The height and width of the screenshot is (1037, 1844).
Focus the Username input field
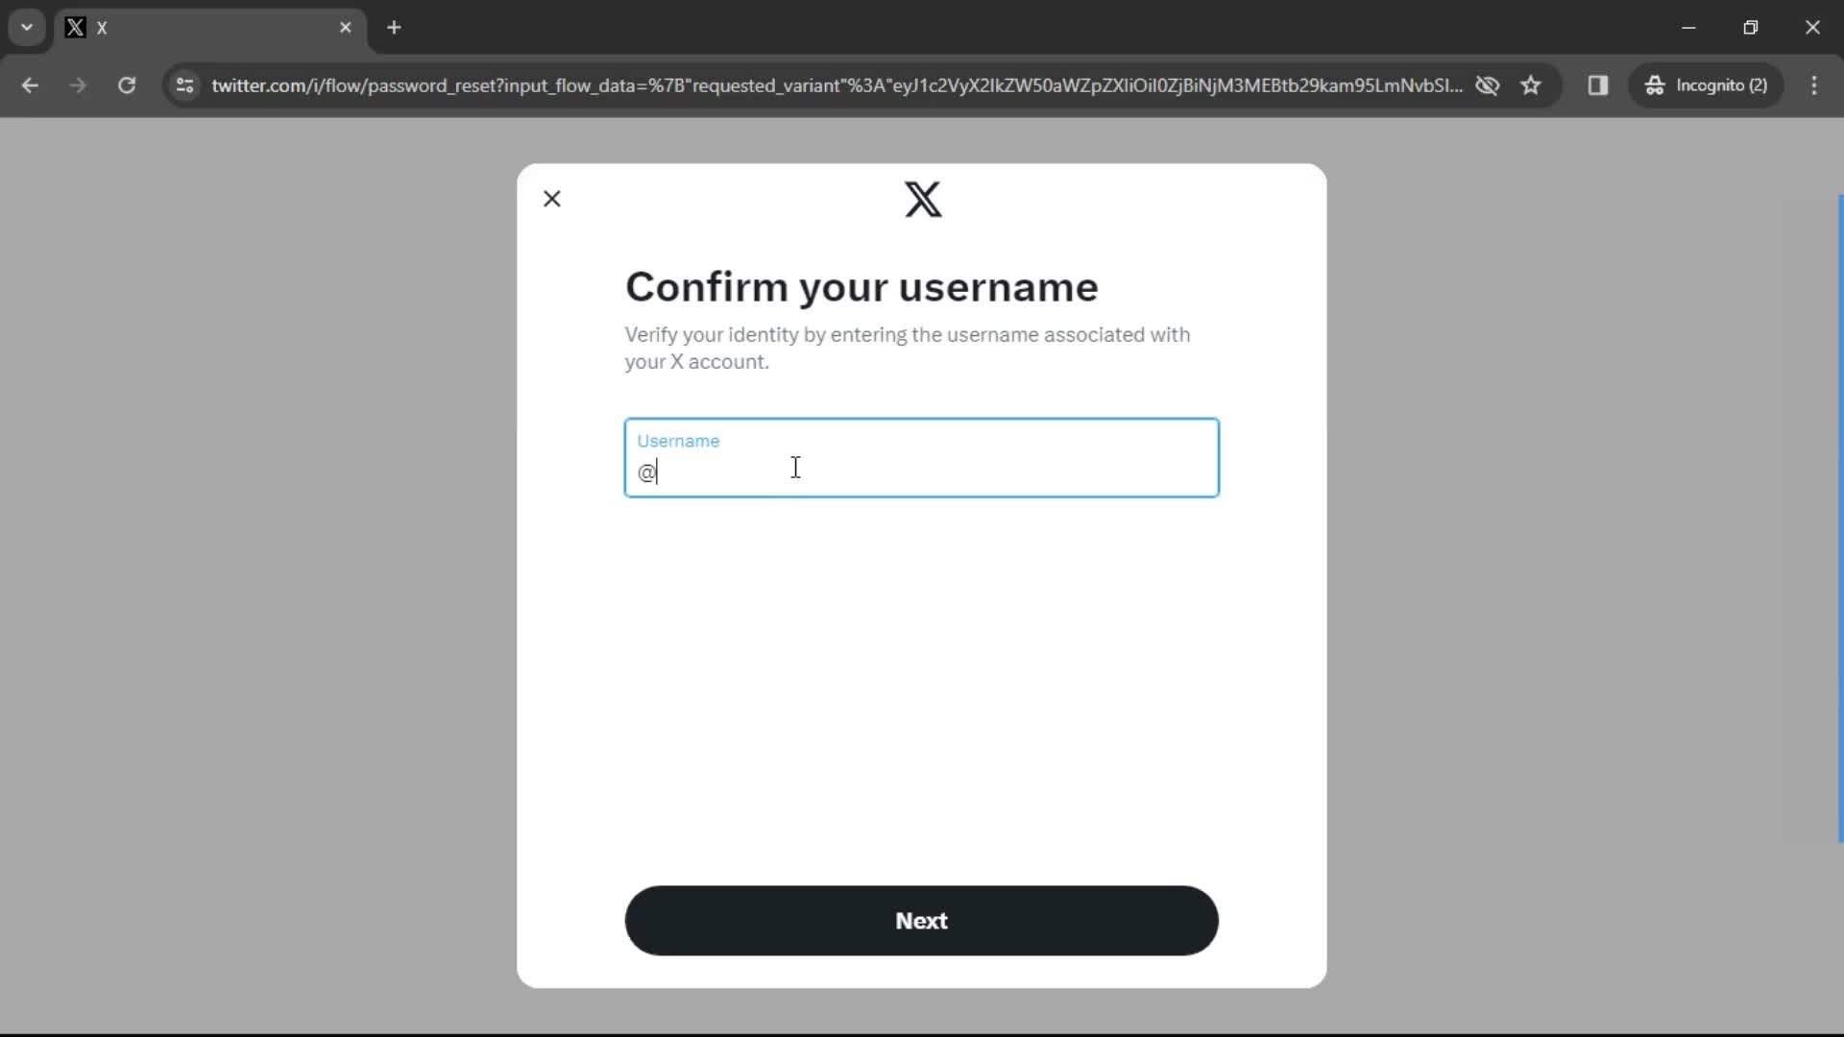(x=922, y=458)
